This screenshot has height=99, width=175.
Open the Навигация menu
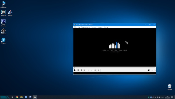point(94,27)
